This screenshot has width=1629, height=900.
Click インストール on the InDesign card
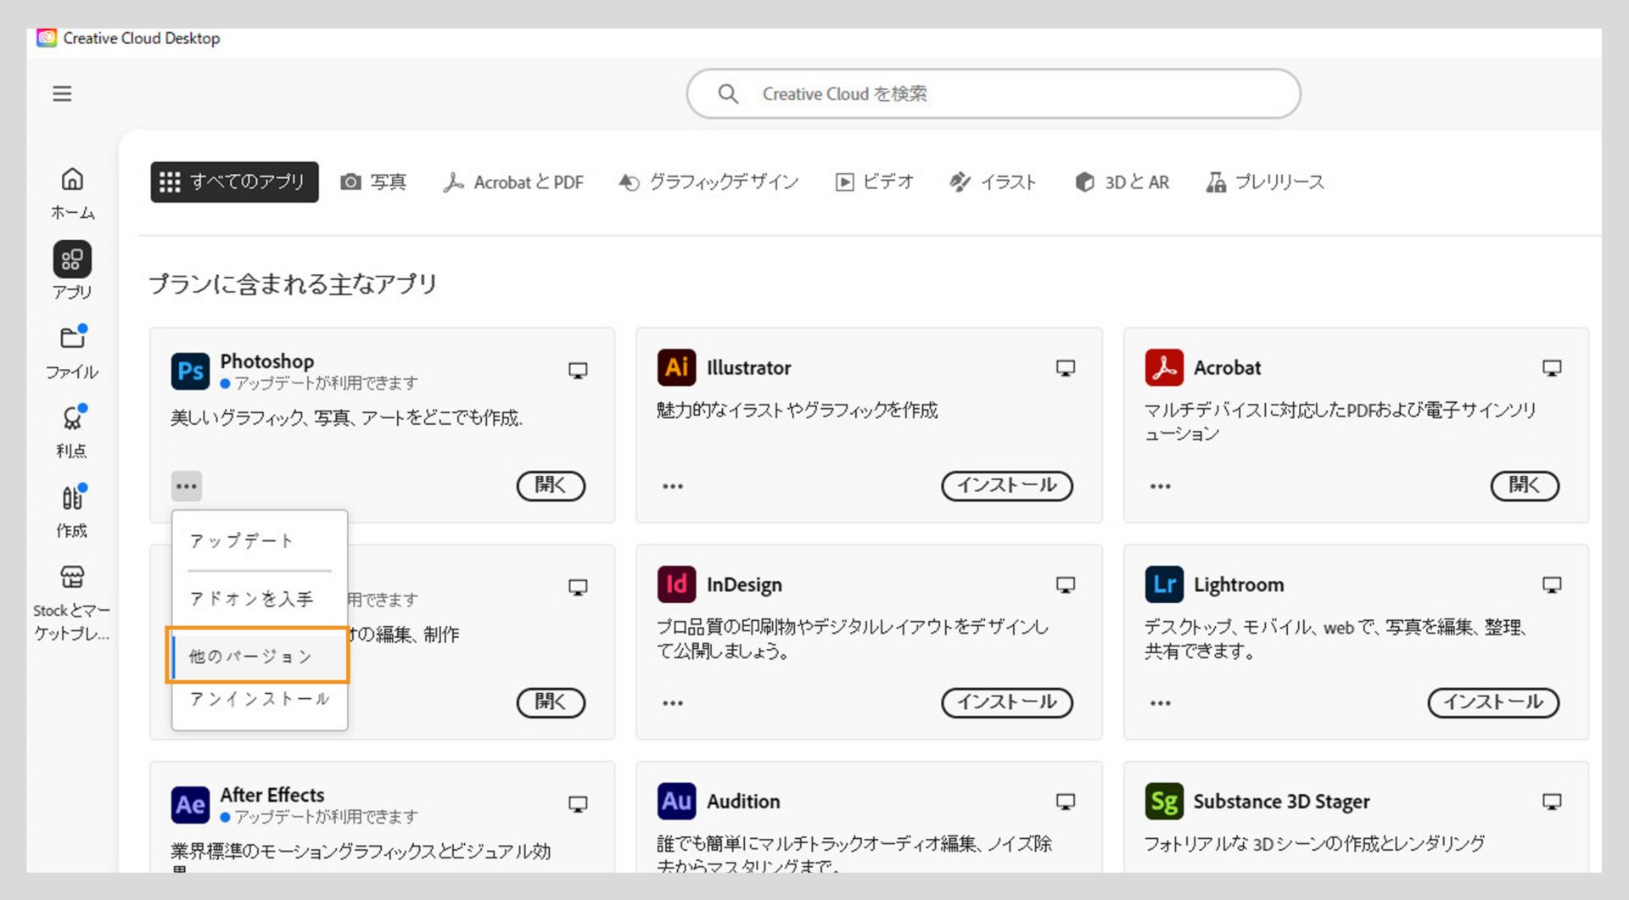pos(1007,702)
